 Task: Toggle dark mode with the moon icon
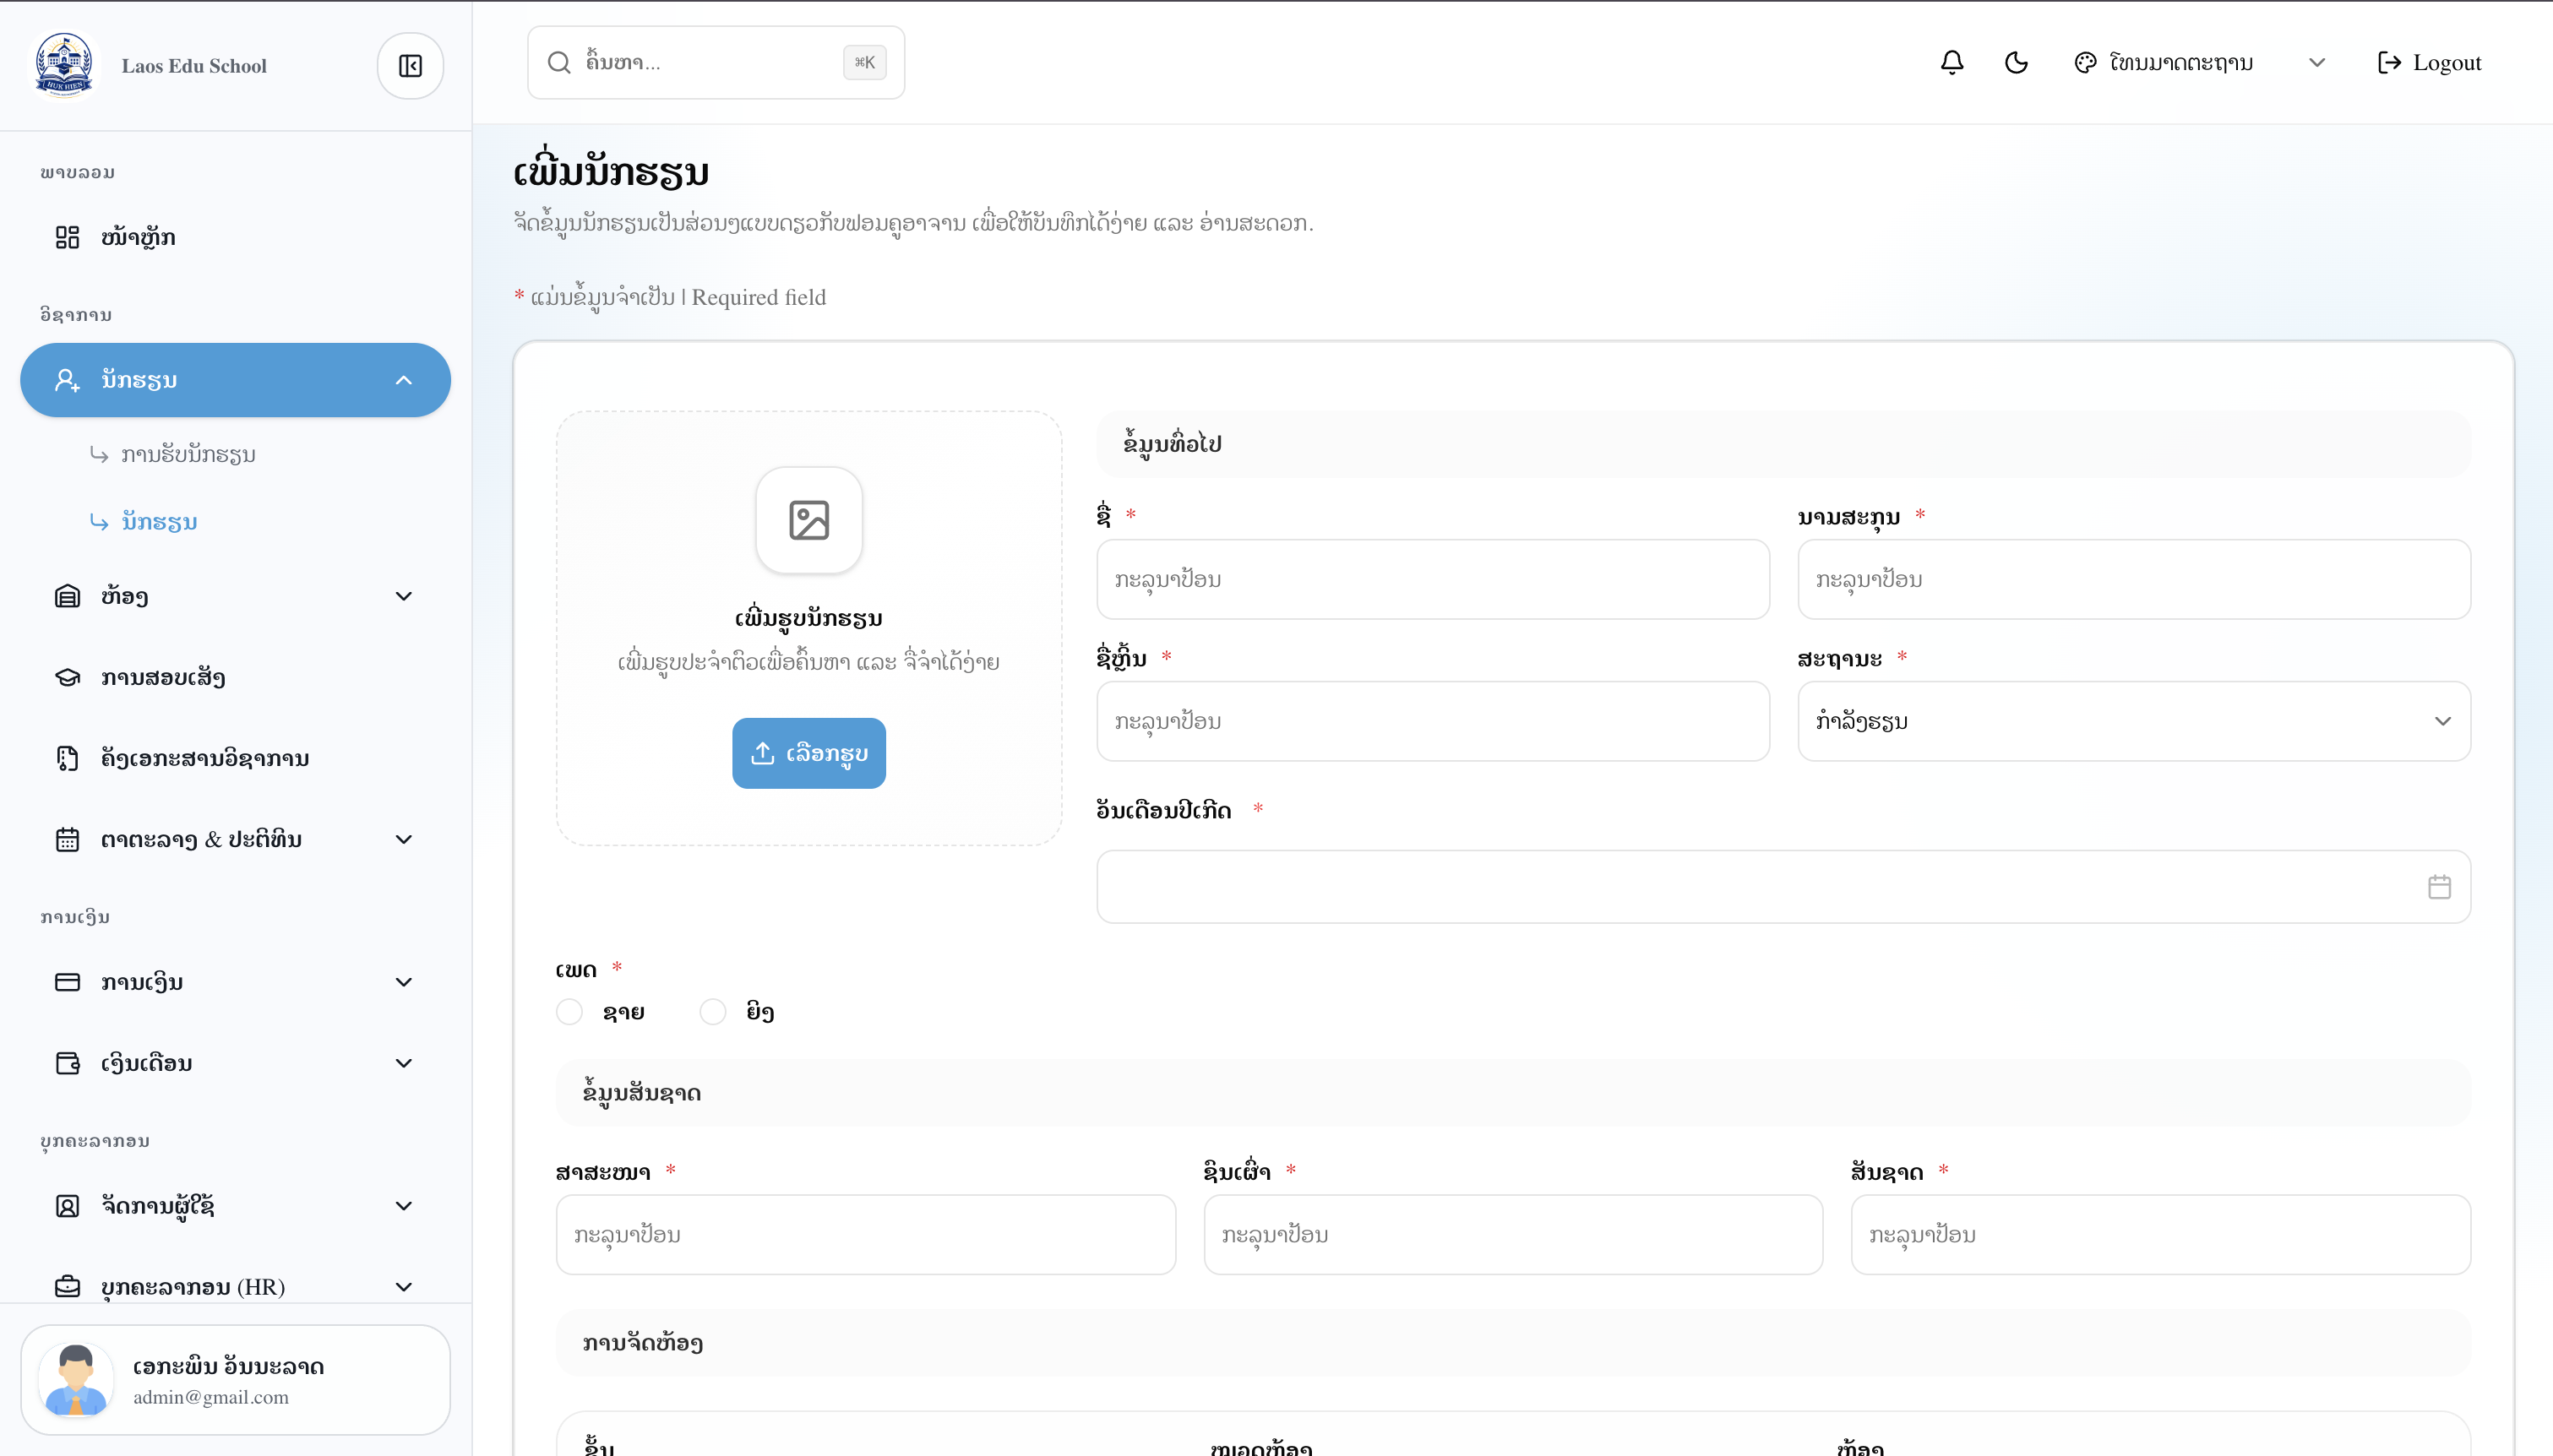point(2016,63)
